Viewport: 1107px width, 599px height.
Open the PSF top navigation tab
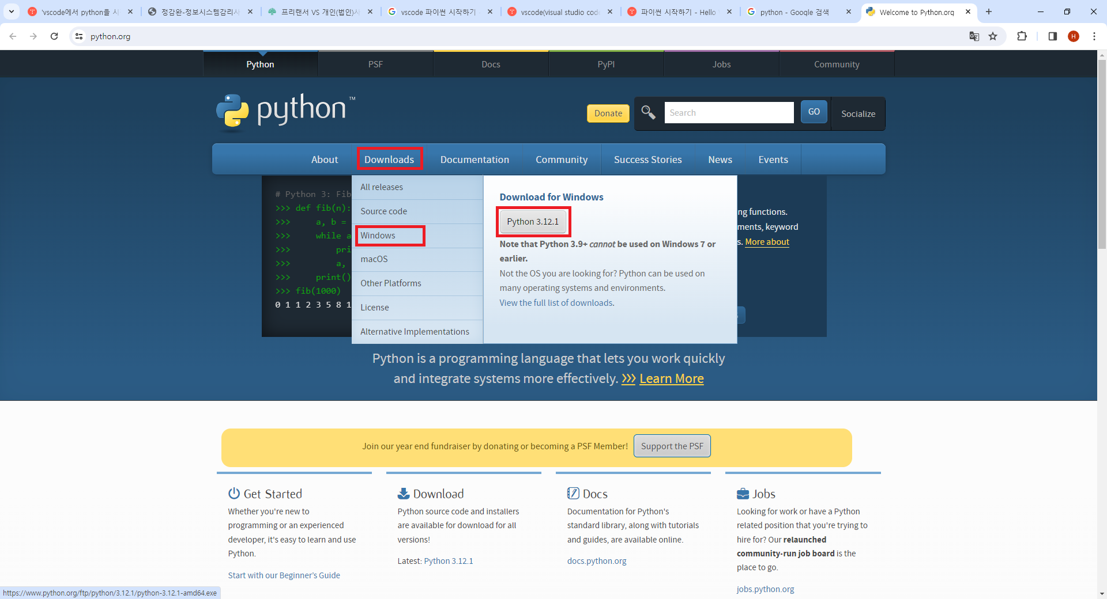click(375, 64)
